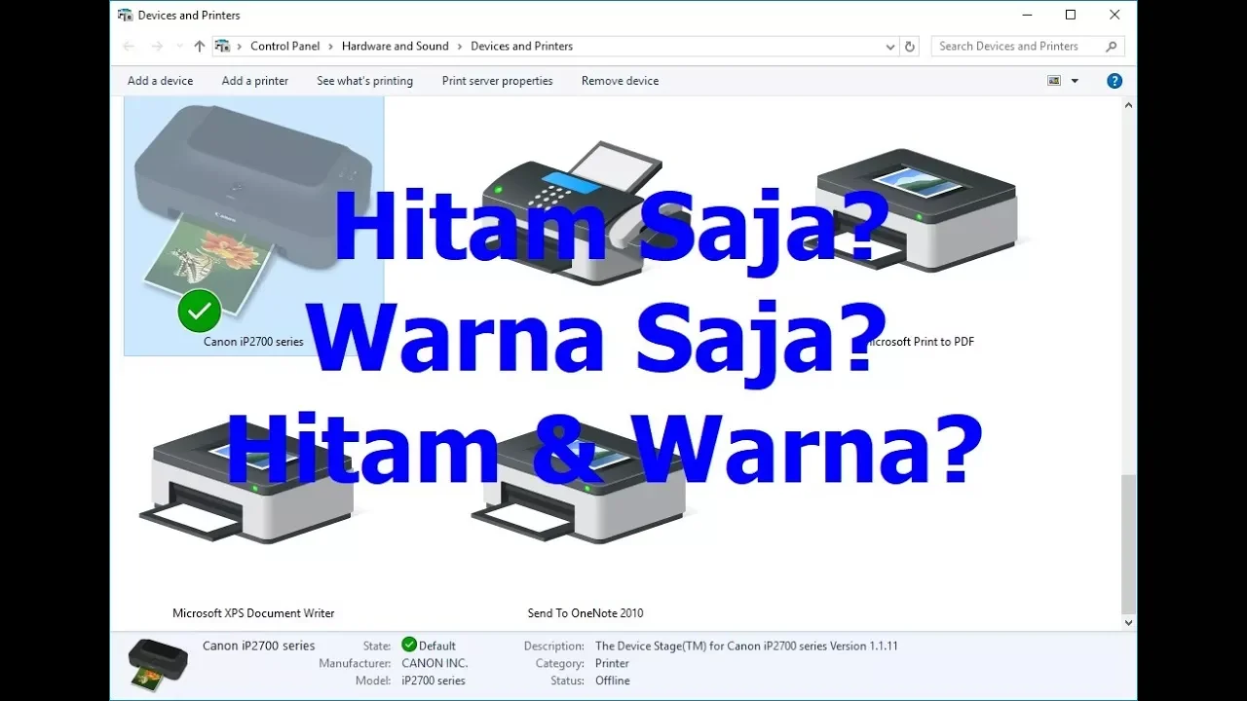Image resolution: width=1247 pixels, height=701 pixels.
Task: Click Devices and Printers breadcrumb
Action: click(521, 46)
